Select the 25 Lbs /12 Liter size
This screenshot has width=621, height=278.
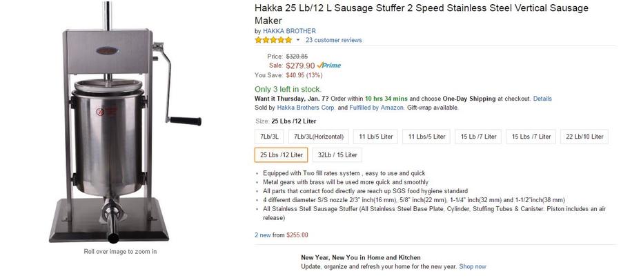[x=282, y=155]
